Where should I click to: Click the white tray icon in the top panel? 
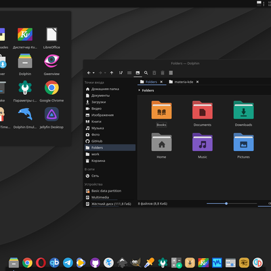click(x=259, y=3)
